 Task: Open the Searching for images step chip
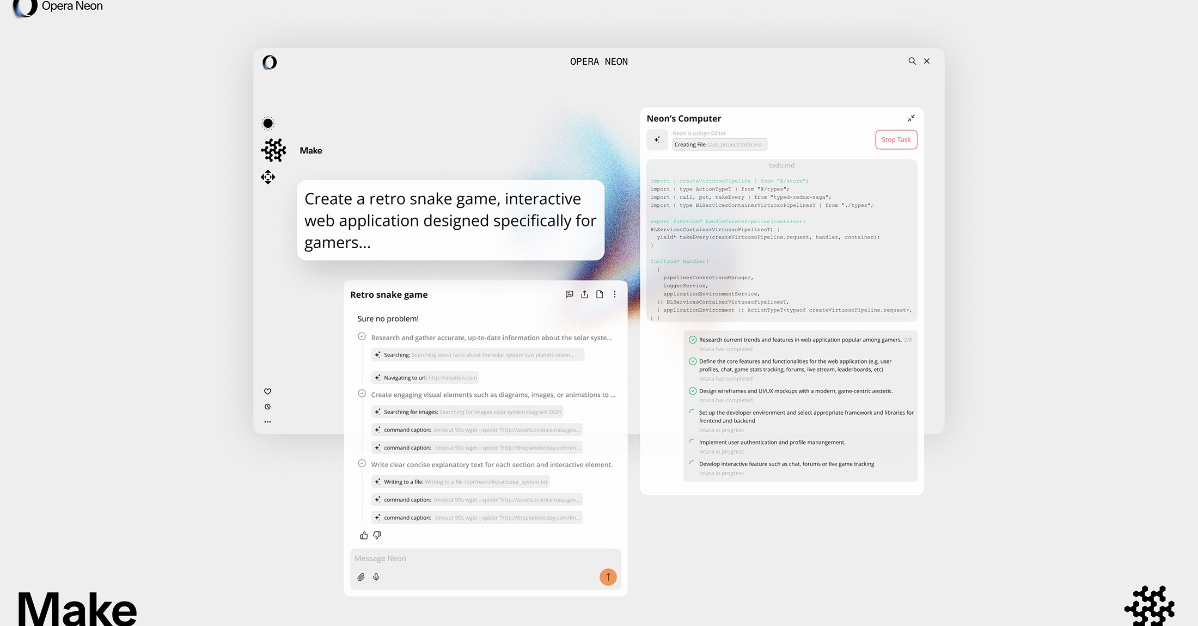coord(467,412)
